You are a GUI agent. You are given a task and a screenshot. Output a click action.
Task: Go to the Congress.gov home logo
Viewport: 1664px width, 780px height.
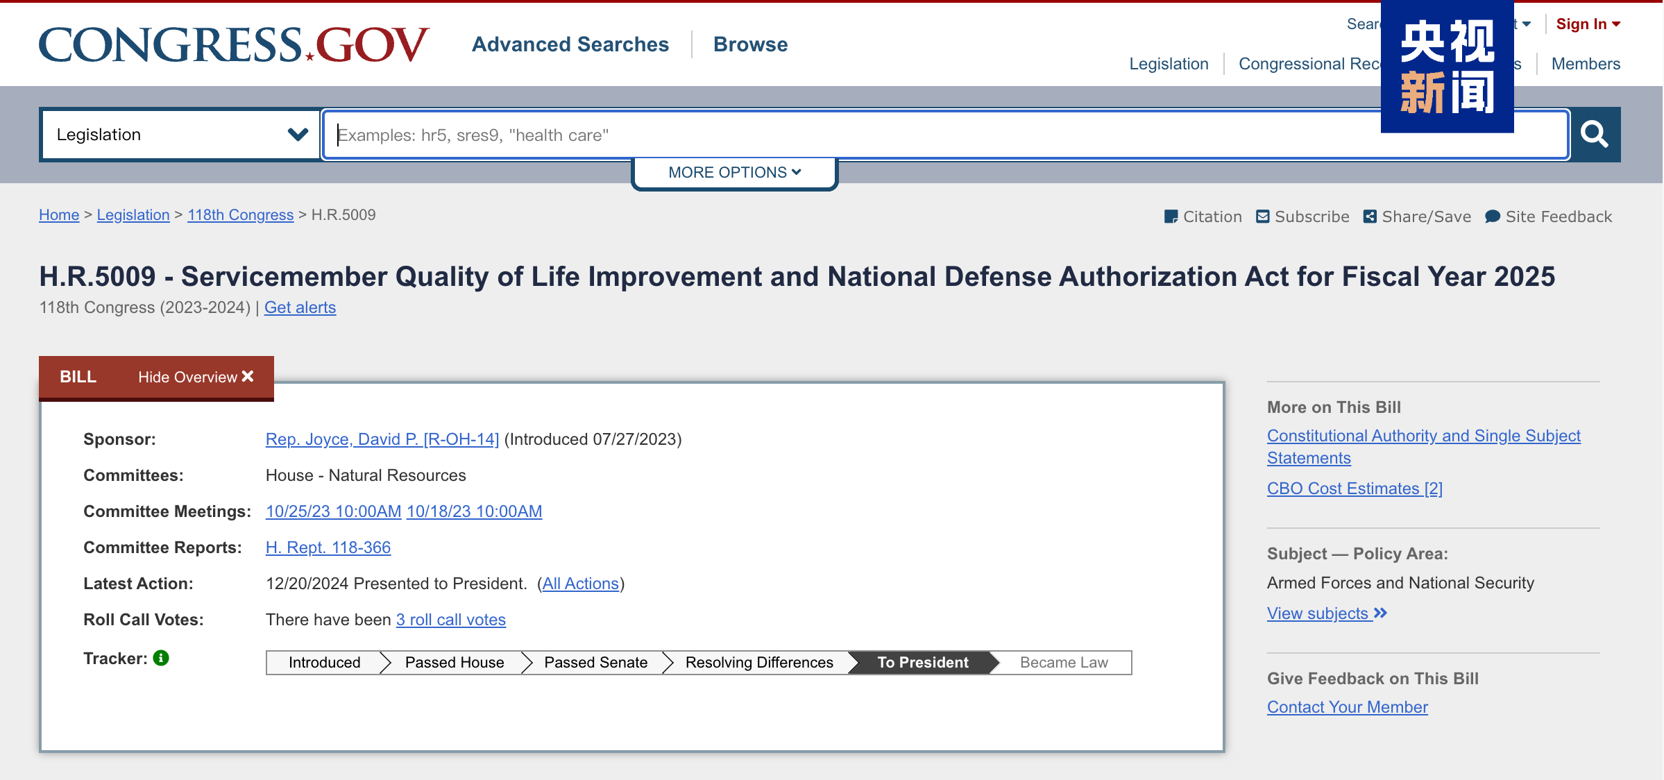[234, 44]
